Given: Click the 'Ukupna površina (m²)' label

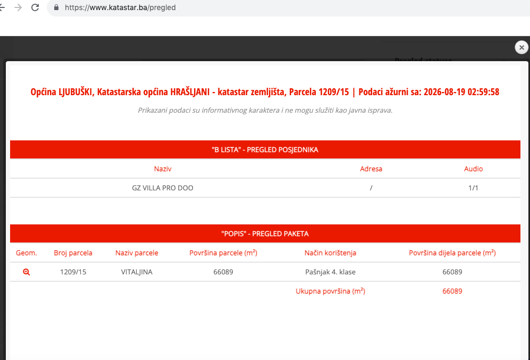Looking at the screenshot, I should (x=330, y=291).
